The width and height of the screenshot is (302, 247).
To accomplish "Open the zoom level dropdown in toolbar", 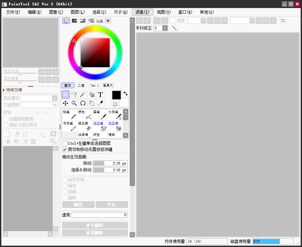I will (203, 20).
